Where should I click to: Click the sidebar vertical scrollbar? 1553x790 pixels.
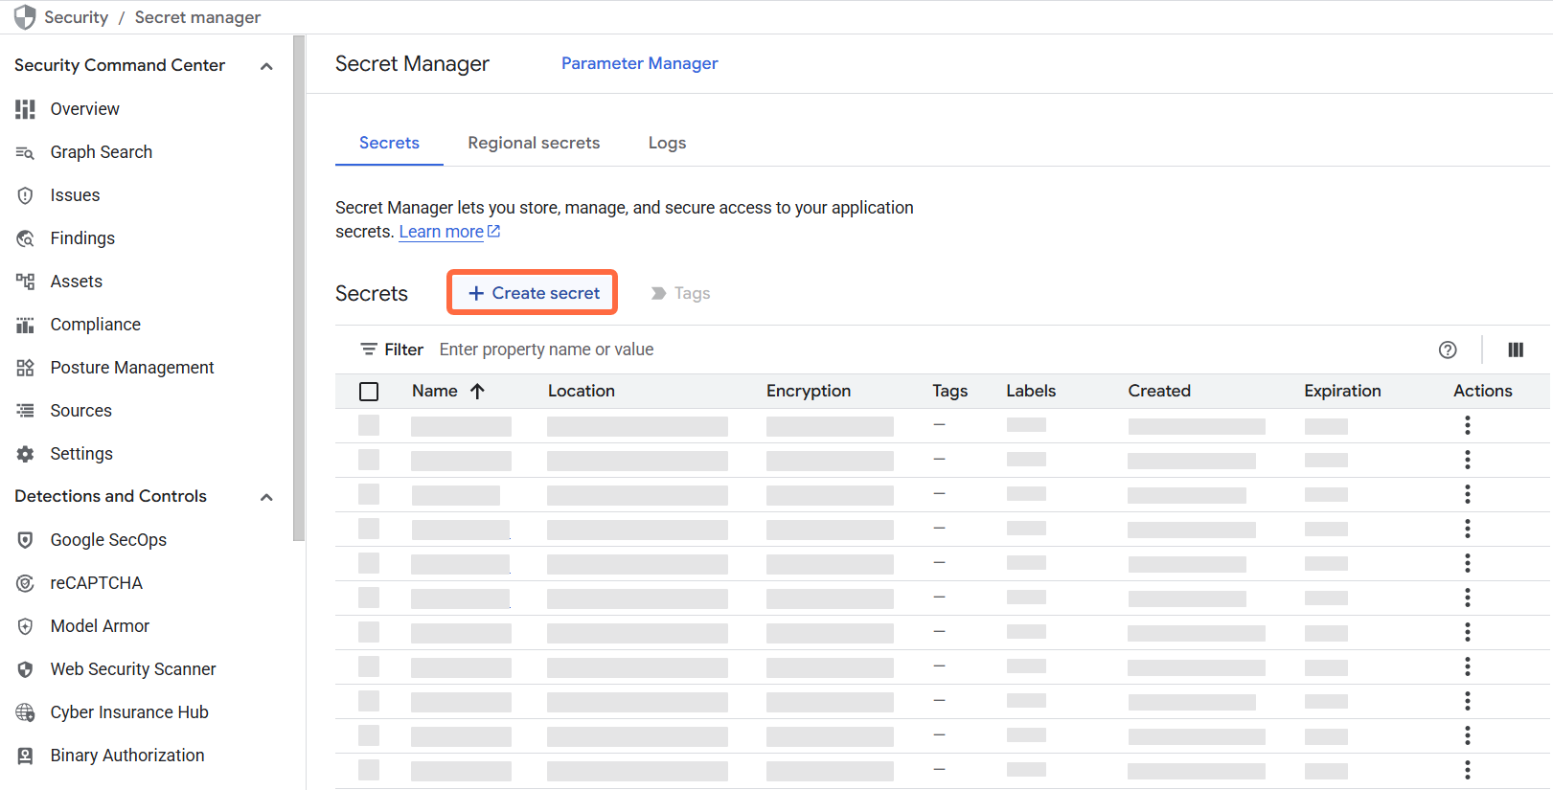pos(299,287)
